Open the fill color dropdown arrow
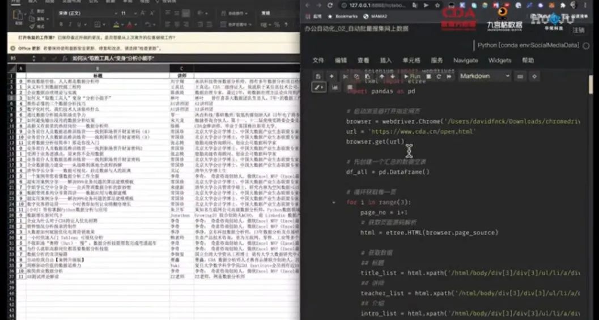Viewport: 599px width, 320px height. pyautogui.click(x=122, y=24)
